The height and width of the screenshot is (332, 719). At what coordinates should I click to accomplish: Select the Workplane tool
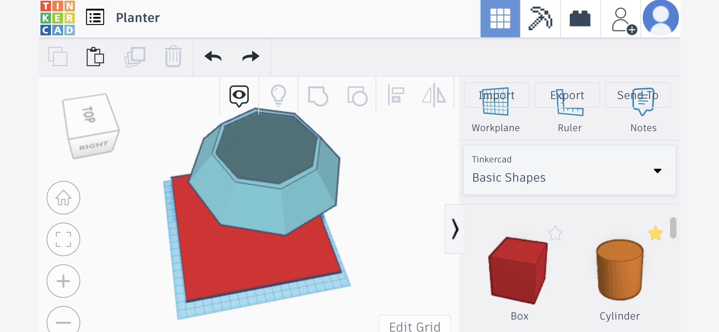496,111
